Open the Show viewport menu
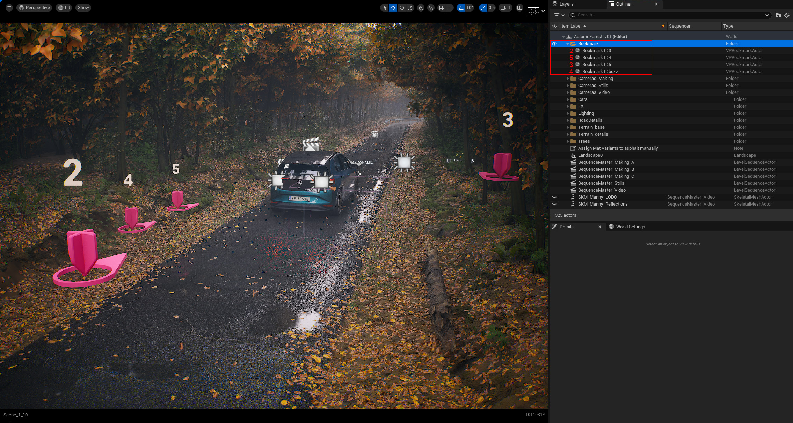This screenshot has height=423, width=793. tap(83, 8)
